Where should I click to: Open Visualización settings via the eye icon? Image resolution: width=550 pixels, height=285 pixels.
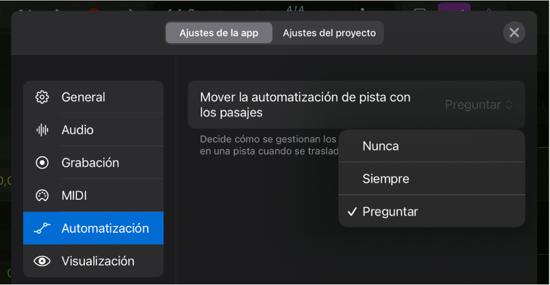tap(42, 261)
